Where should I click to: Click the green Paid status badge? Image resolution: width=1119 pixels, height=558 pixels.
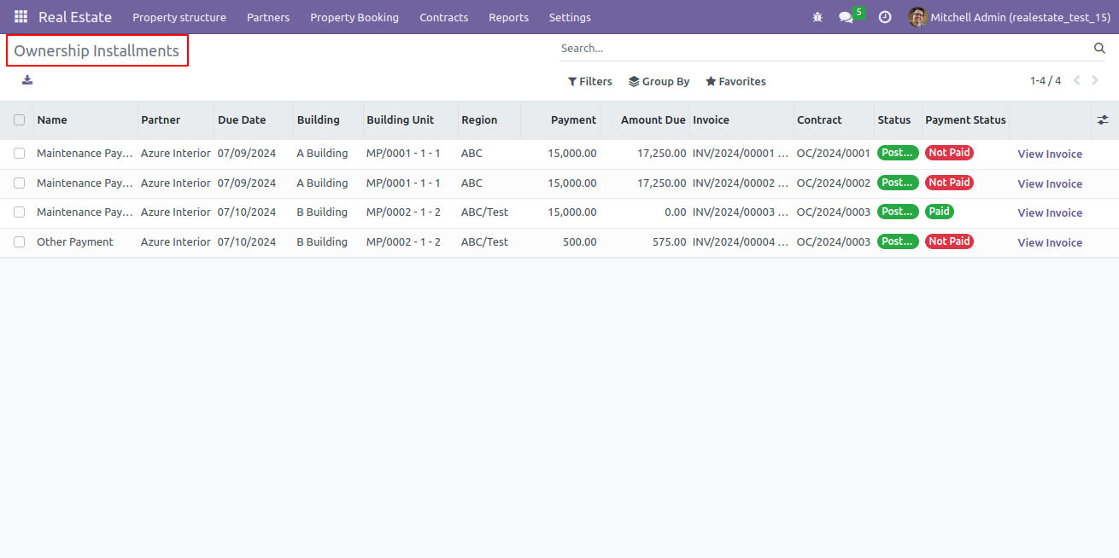point(940,212)
